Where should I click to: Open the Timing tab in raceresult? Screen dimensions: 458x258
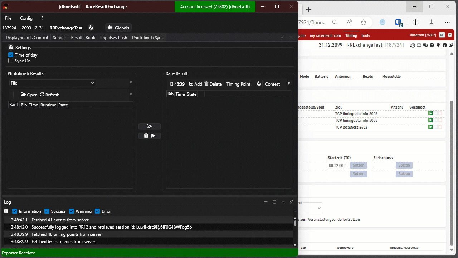click(351, 35)
